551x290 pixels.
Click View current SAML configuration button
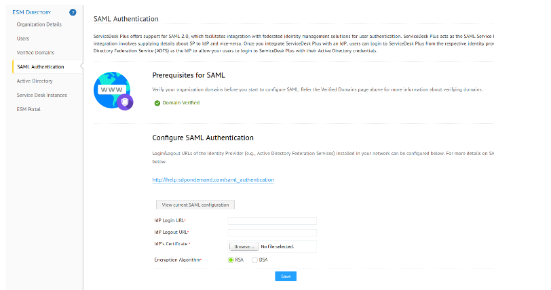[195, 205]
